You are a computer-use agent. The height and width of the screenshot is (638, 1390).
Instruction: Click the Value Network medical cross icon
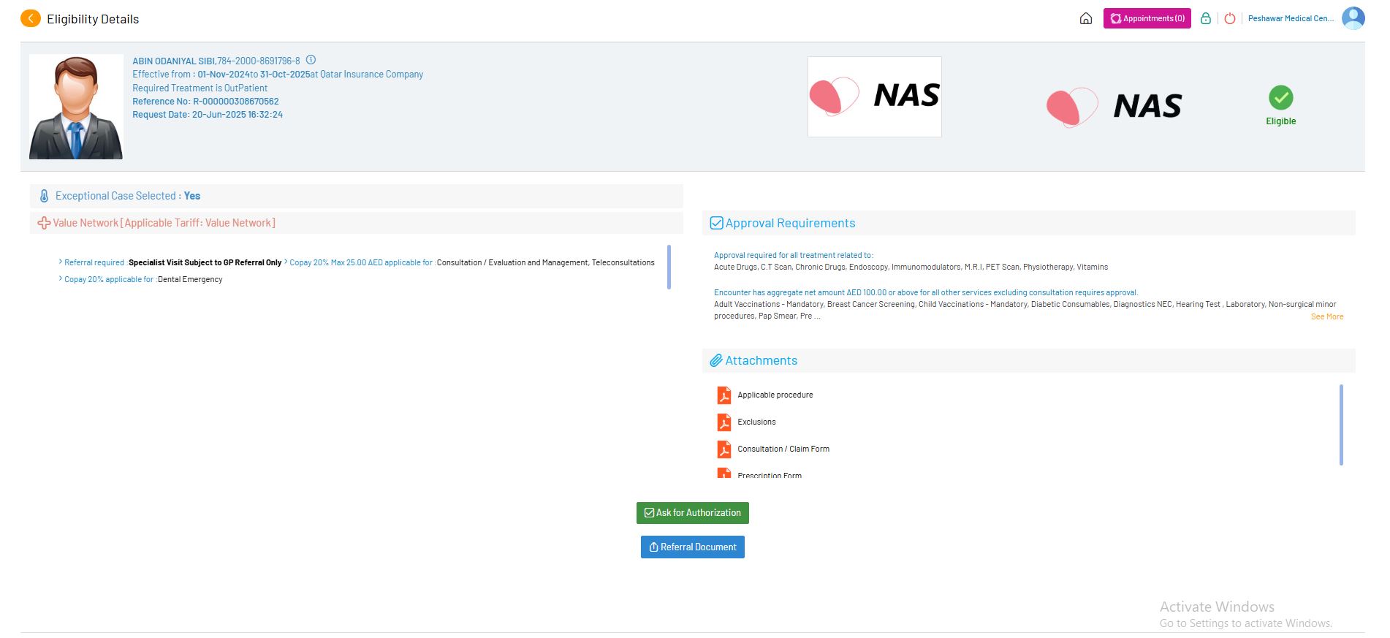(44, 223)
